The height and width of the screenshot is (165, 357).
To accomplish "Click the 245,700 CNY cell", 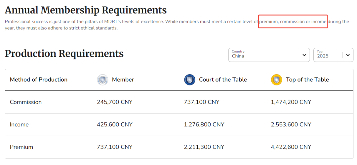I will pos(114,102).
